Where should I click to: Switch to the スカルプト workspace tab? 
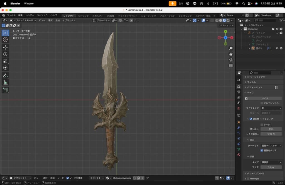(98, 16)
